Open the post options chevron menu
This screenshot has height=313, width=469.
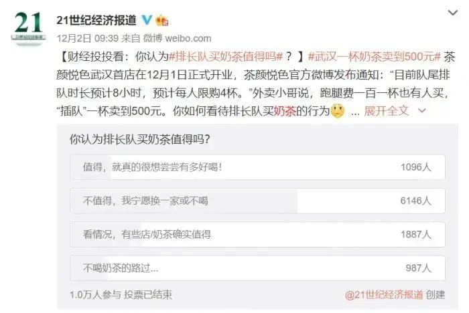click(x=452, y=13)
